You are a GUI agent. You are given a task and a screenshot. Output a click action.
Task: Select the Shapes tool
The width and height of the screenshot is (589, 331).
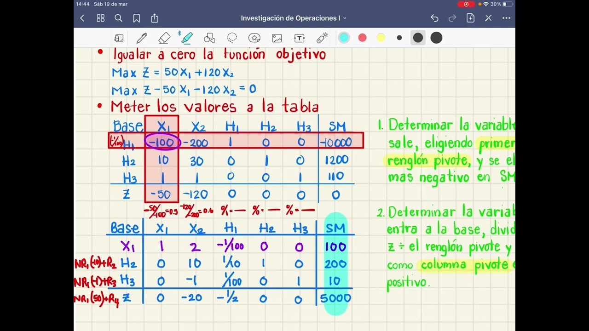(209, 38)
